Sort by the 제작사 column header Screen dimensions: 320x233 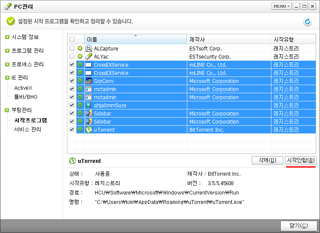(229, 39)
